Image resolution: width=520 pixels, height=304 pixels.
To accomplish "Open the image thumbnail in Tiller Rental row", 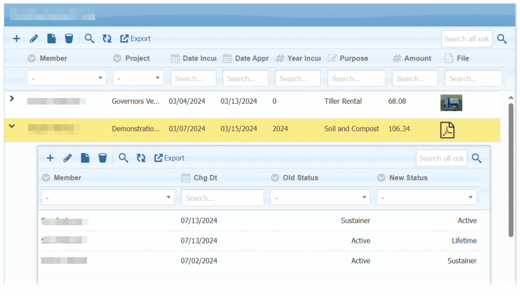I will (451, 103).
